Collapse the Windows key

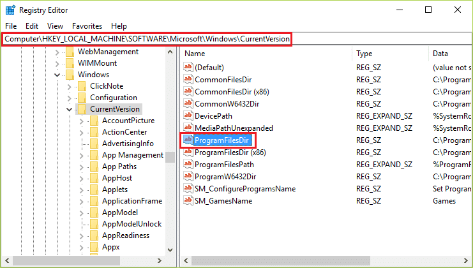click(x=57, y=75)
